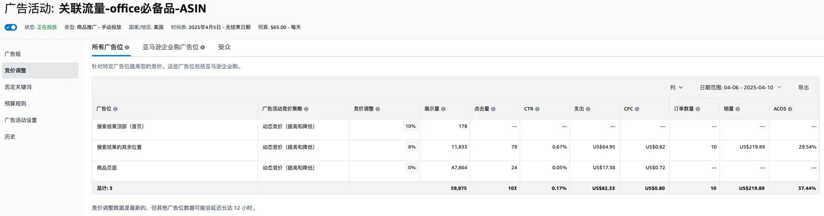Switch to 亚马逊企业购广告位 tab
The image size is (824, 216).
pos(170,47)
